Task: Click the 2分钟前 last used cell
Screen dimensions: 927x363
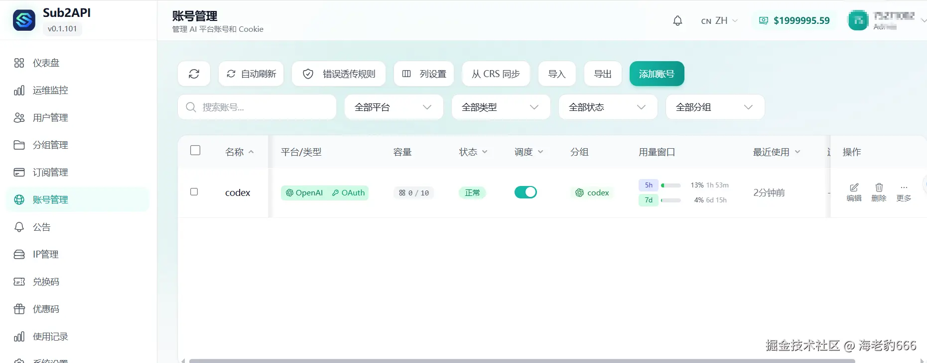Action: [x=769, y=193]
